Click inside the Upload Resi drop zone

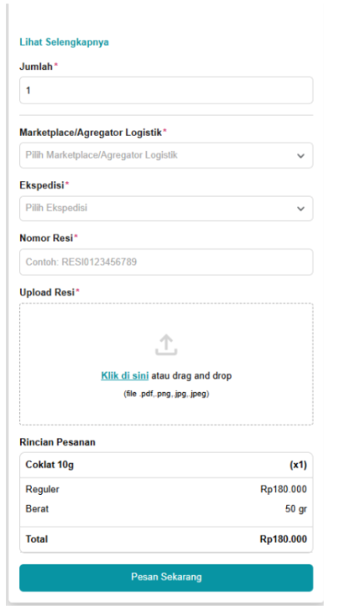click(x=166, y=364)
